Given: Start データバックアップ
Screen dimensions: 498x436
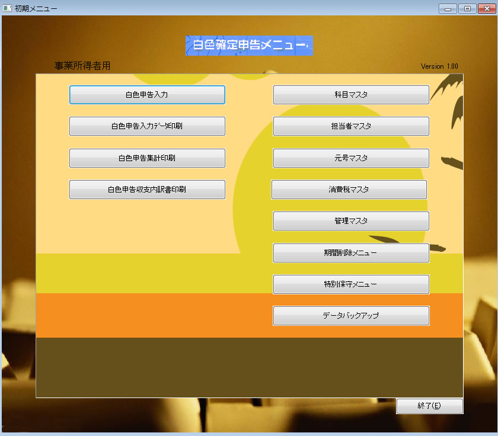Looking at the screenshot, I should 351,316.
